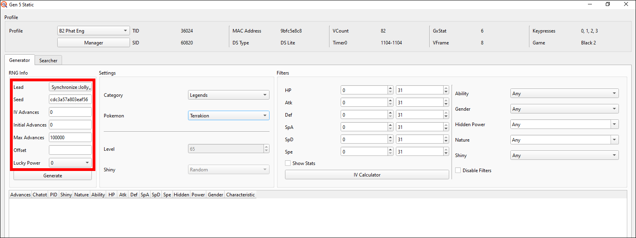Minimize the Gen 5 Static window

[x=590, y=4]
